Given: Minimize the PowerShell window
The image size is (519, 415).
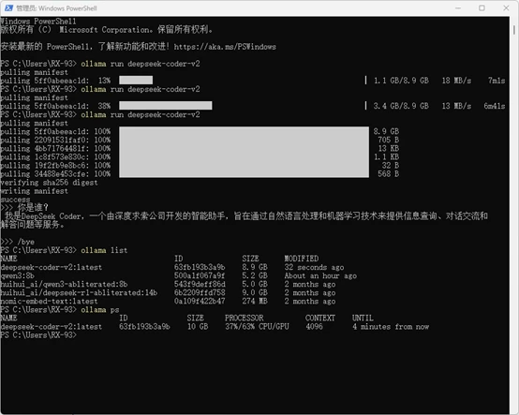Looking at the screenshot, I should pos(458,7).
